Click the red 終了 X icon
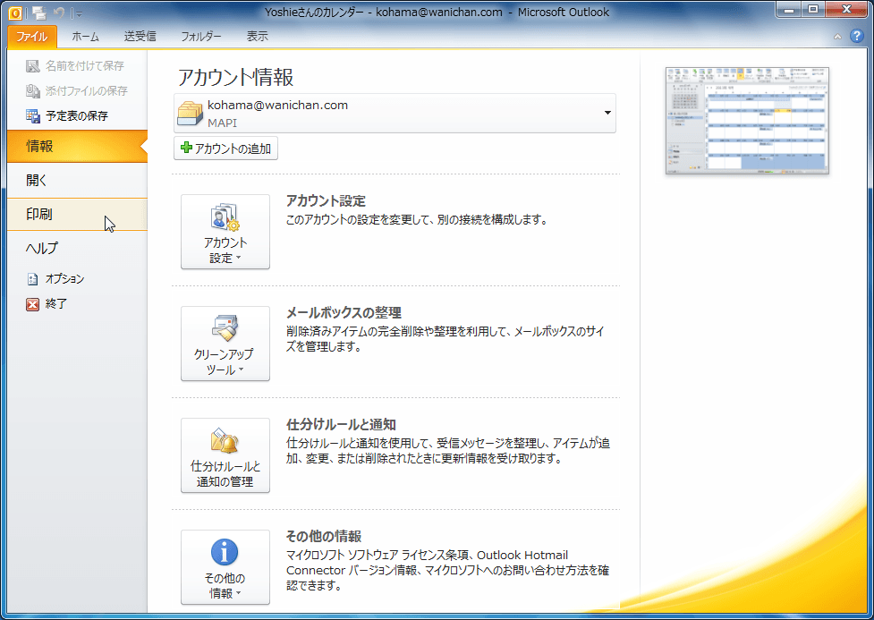The width and height of the screenshot is (874, 620). click(x=33, y=304)
